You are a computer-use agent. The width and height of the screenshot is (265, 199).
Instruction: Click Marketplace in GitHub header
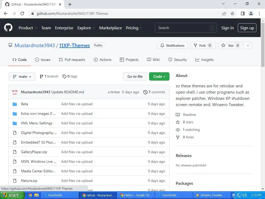pyautogui.click(x=111, y=28)
